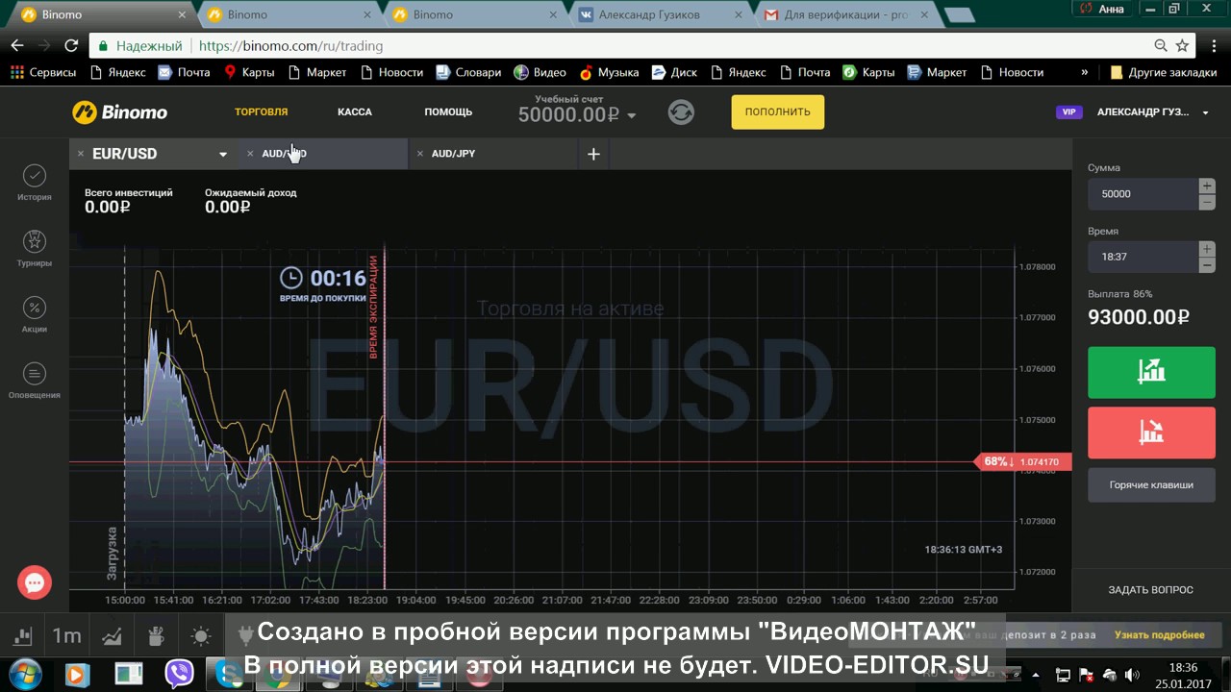The image size is (1231, 692).
Task: Switch to the Для верификации Gmail tab
Action: 846,14
